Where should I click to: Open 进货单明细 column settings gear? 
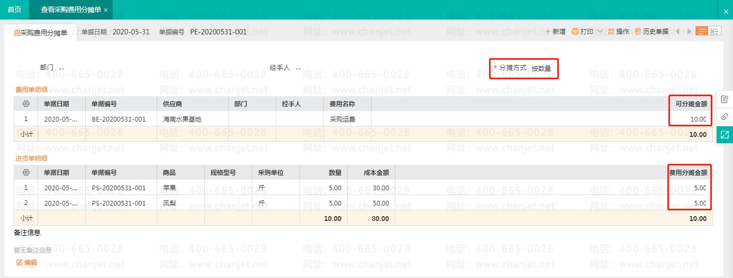[x=26, y=172]
